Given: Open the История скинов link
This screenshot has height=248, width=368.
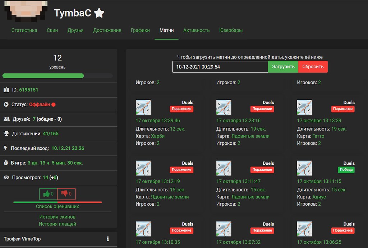Looking at the screenshot, I should [x=57, y=217].
